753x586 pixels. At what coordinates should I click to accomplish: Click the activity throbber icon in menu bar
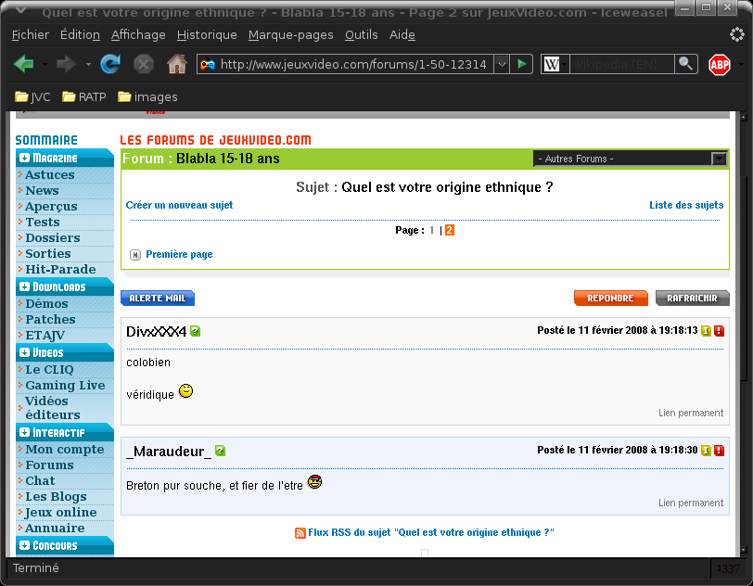point(736,34)
